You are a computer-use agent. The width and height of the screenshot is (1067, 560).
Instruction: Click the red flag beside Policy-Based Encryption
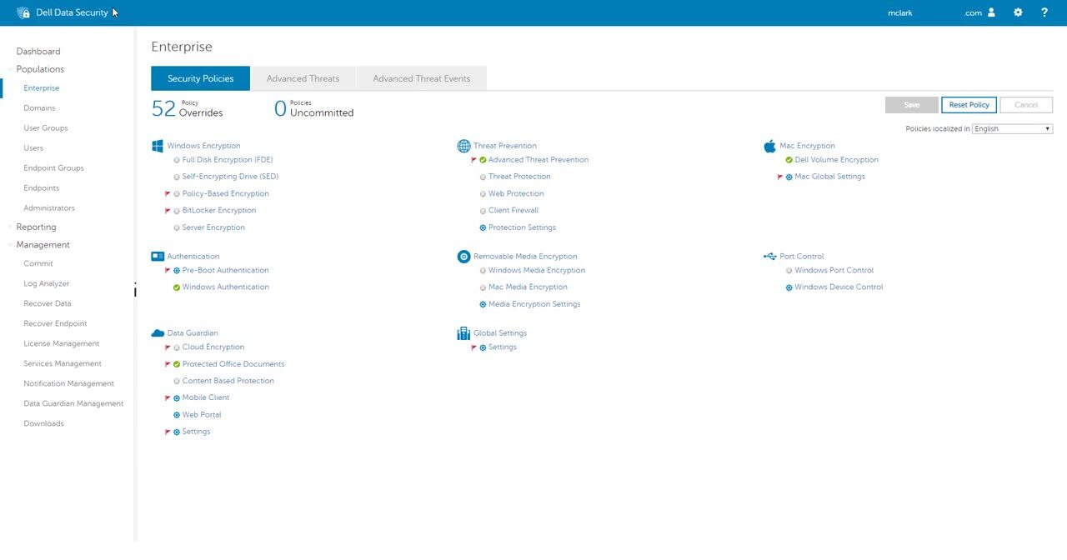click(168, 193)
